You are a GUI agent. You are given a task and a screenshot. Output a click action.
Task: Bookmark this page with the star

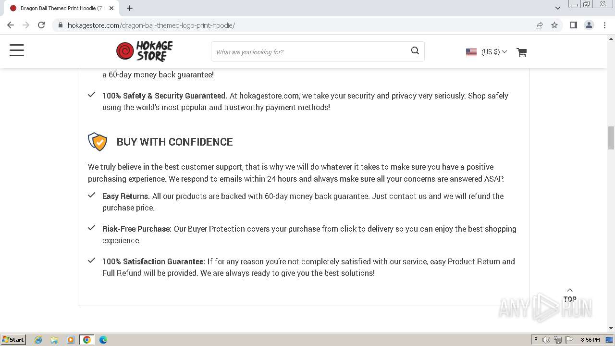click(554, 25)
